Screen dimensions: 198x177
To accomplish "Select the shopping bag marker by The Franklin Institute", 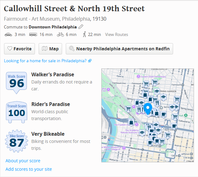I will [131, 123].
